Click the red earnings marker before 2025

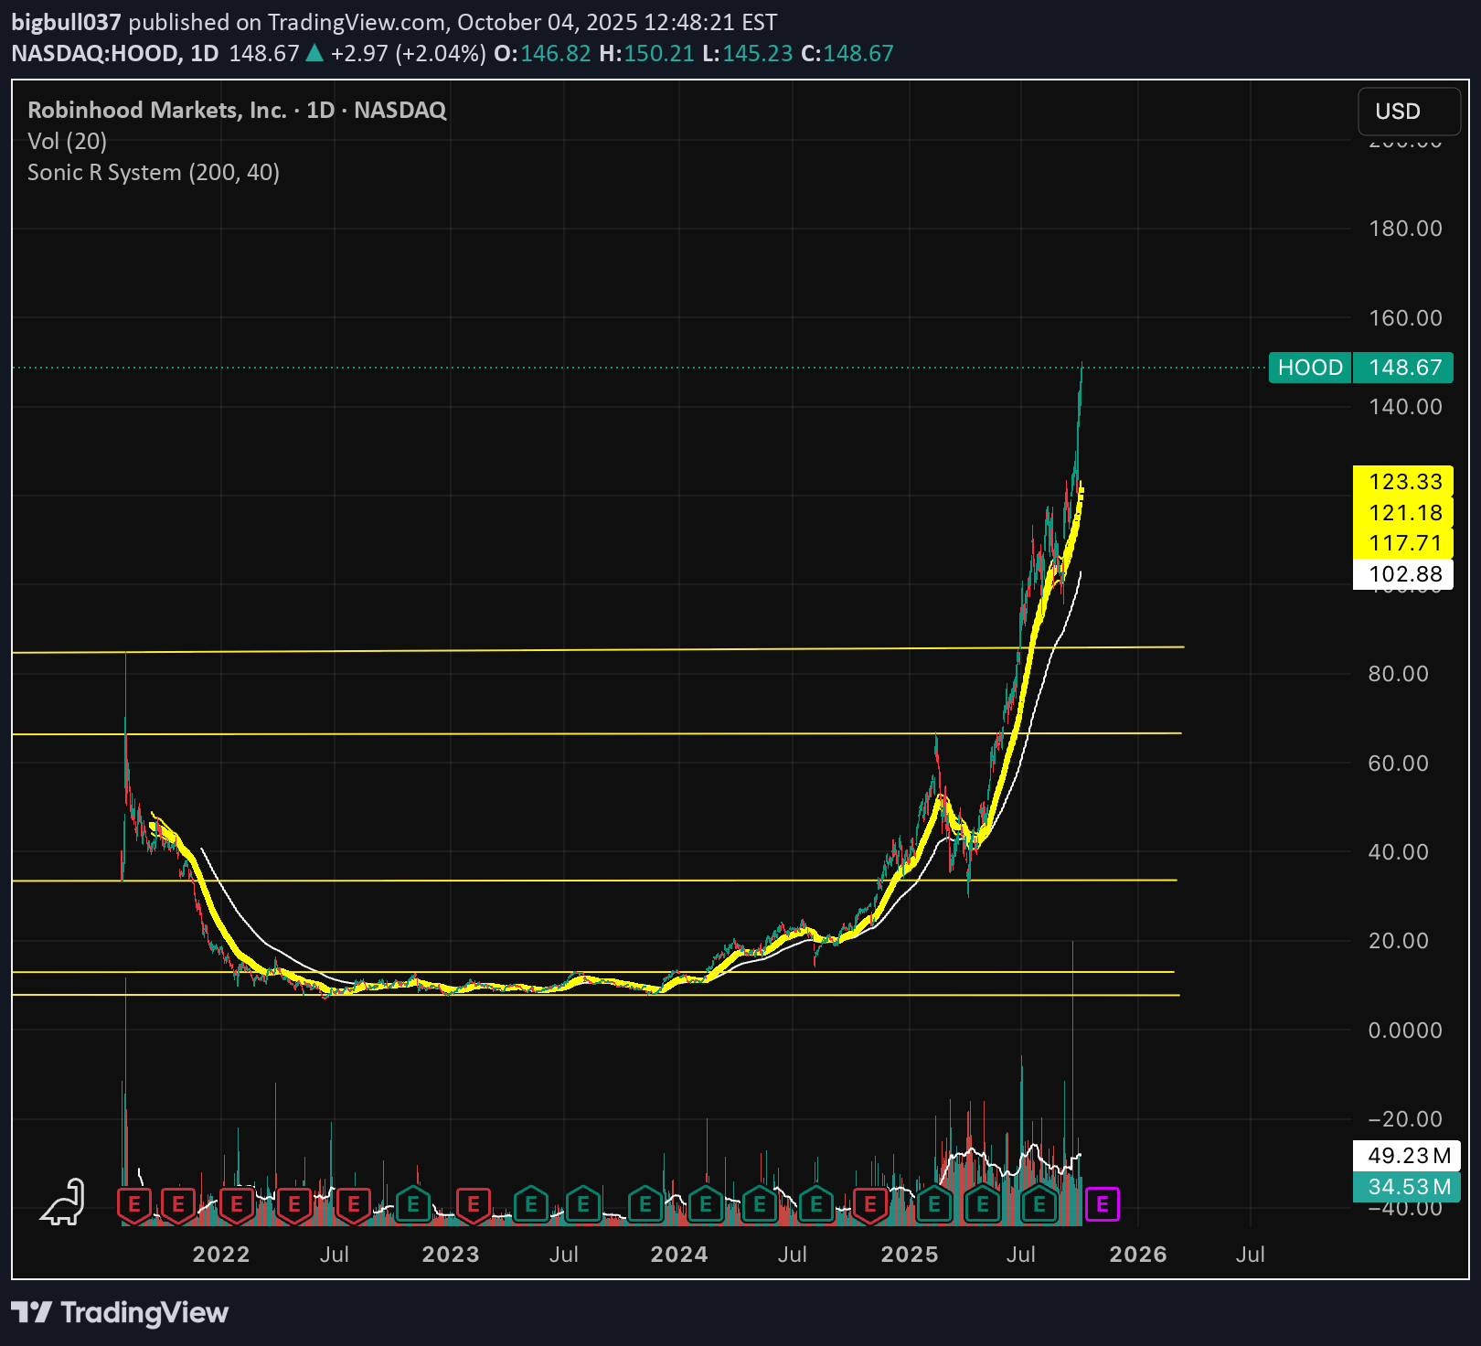click(870, 1204)
